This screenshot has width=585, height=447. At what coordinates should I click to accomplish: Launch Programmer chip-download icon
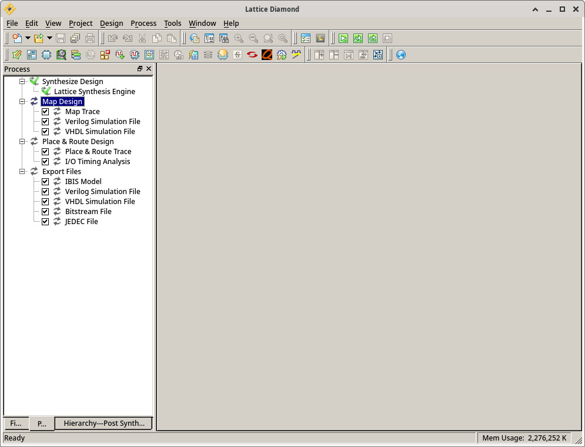click(223, 55)
